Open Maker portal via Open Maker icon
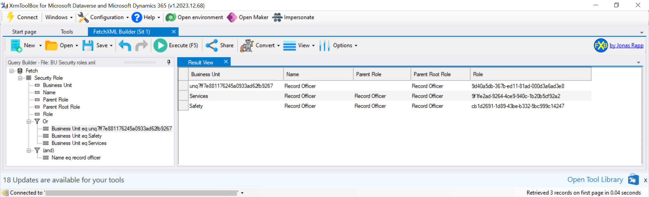 [232, 17]
